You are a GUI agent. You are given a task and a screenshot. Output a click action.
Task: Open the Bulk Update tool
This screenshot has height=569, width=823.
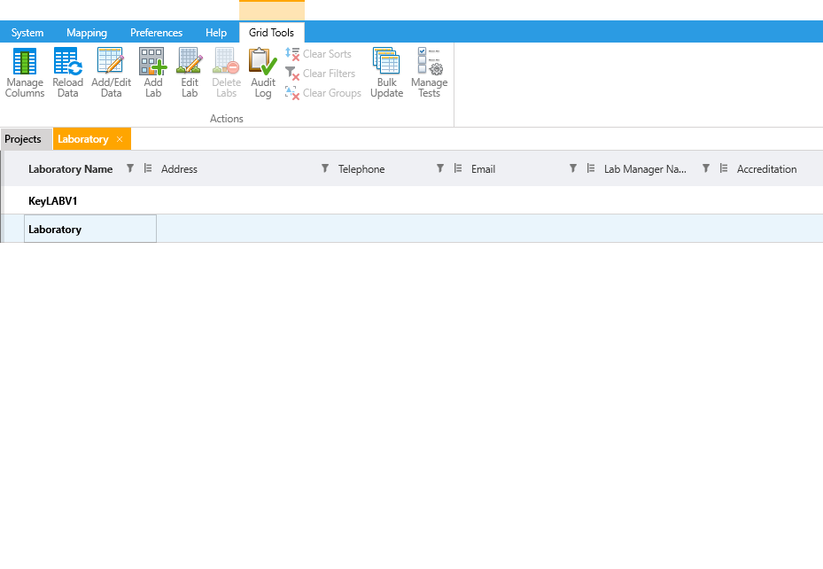pos(387,73)
